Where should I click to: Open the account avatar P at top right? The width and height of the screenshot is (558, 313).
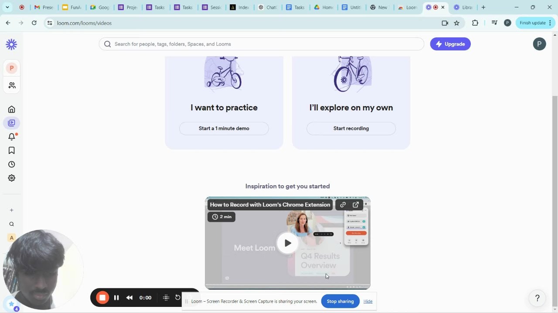coord(539,44)
